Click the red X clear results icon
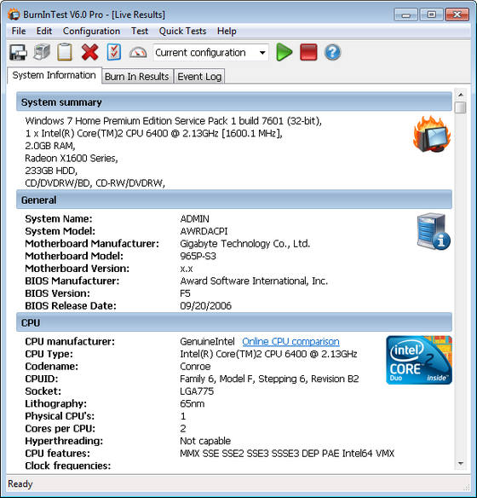Viewport: 477px width, 498px height. (89, 52)
